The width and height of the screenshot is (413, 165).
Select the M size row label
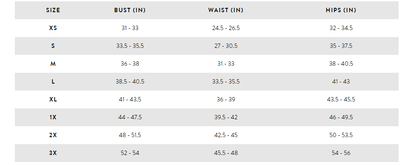[x=53, y=64]
